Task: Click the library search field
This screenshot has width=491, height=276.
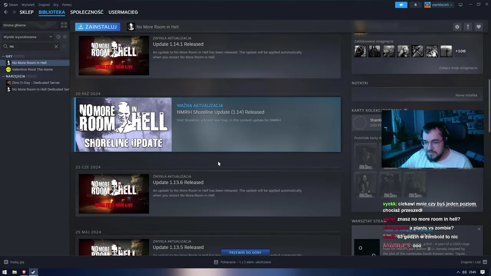Action: [31, 46]
